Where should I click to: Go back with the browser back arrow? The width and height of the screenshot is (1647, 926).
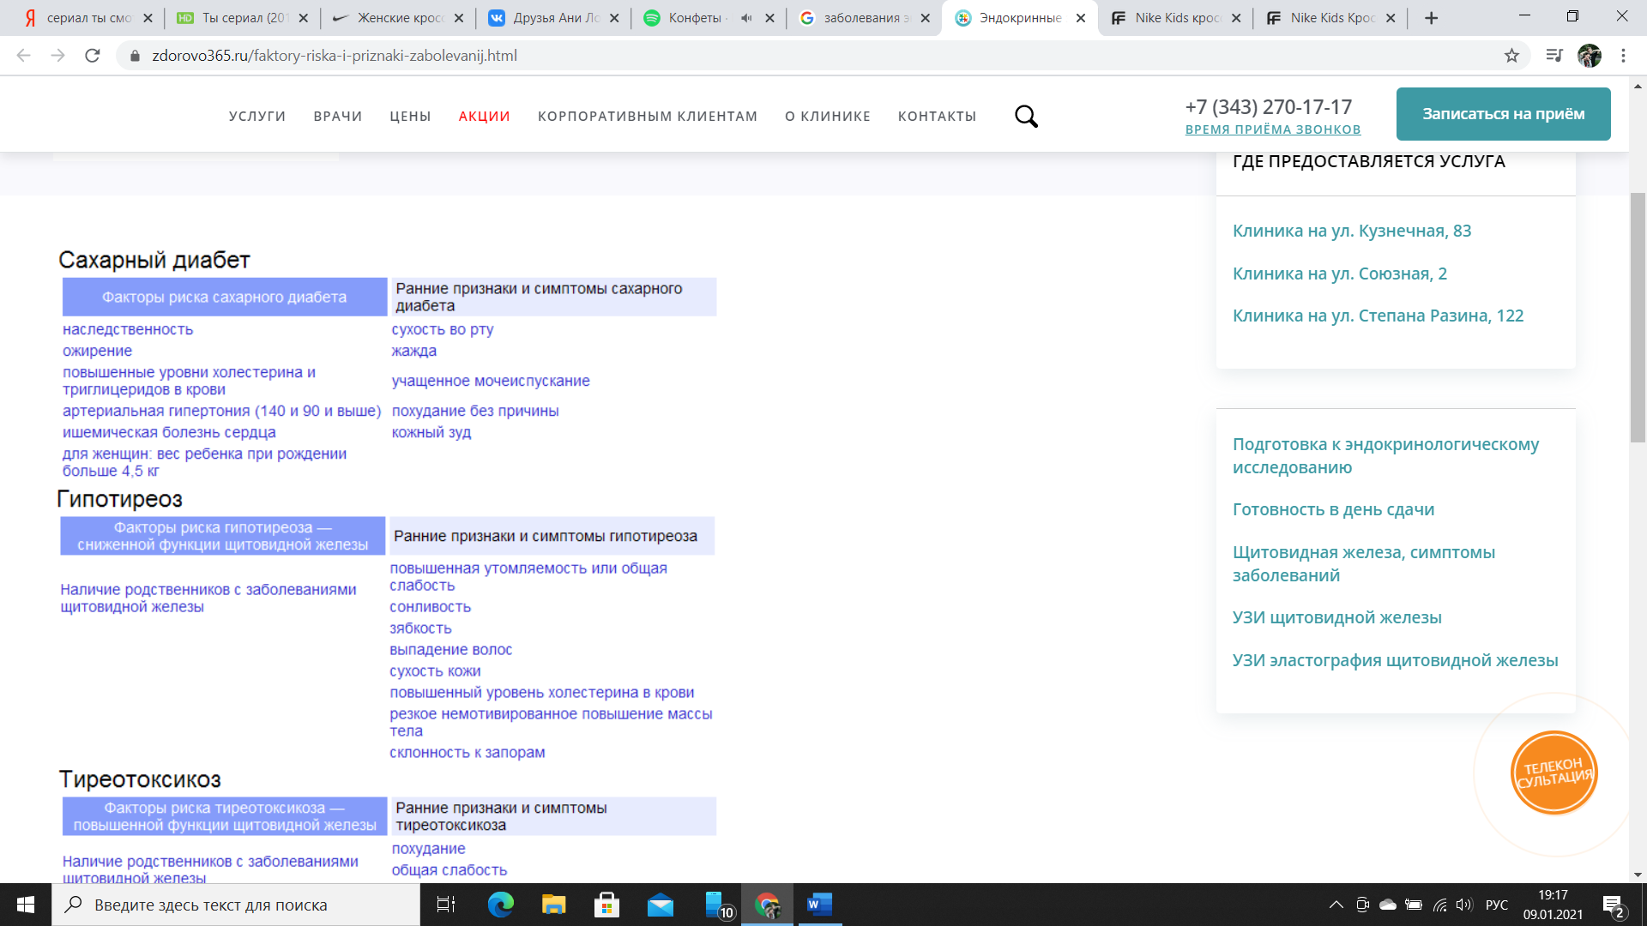point(24,56)
